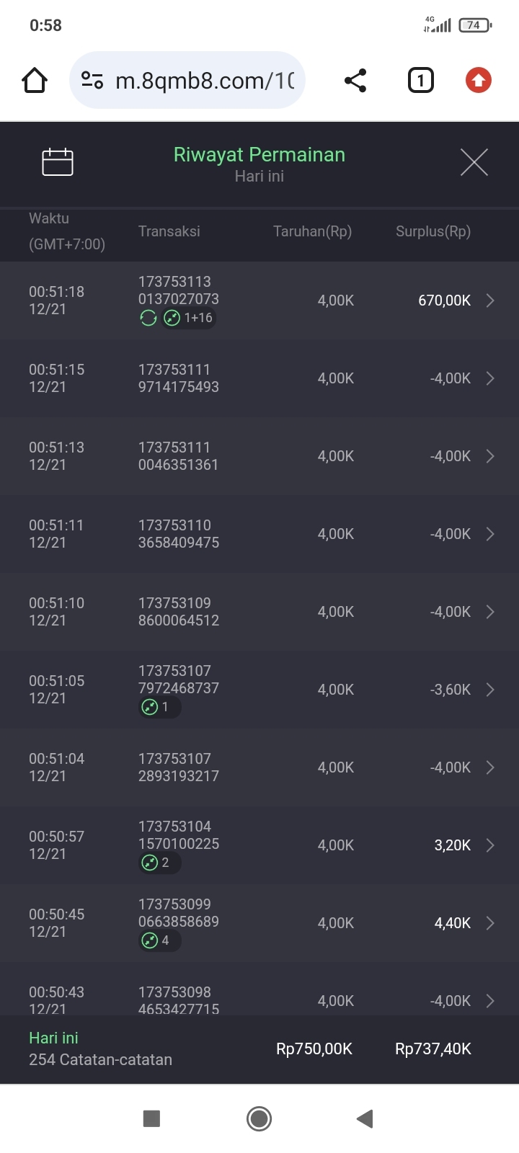Expand the -3,60K surplus row chevron

click(x=490, y=690)
